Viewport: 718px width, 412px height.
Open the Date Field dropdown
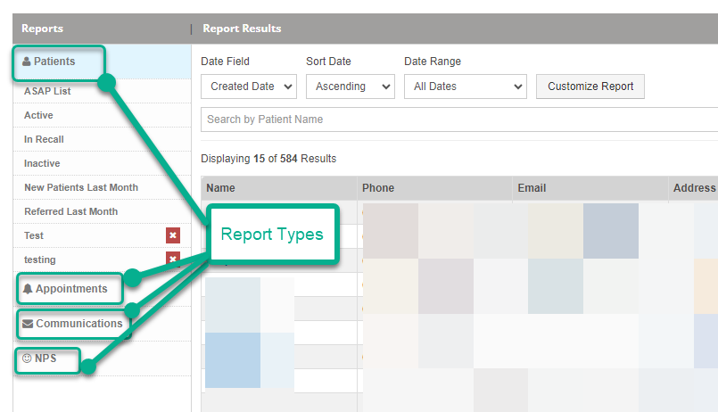pyautogui.click(x=249, y=87)
